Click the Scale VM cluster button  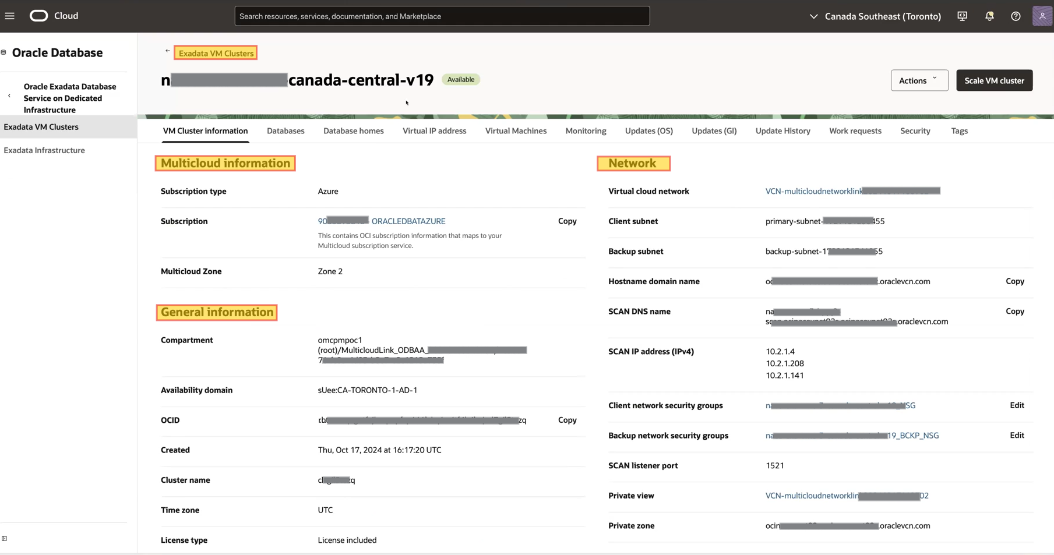[994, 80]
